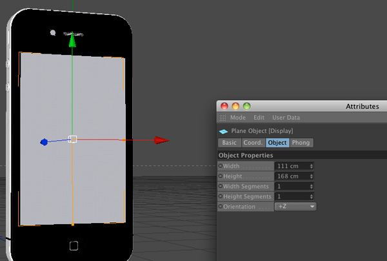Switch to the Basic tab
The height and width of the screenshot is (261, 387).
229,143
